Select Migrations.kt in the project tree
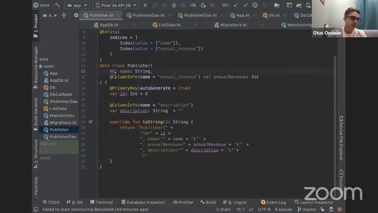378x213 pixels. coord(60,122)
